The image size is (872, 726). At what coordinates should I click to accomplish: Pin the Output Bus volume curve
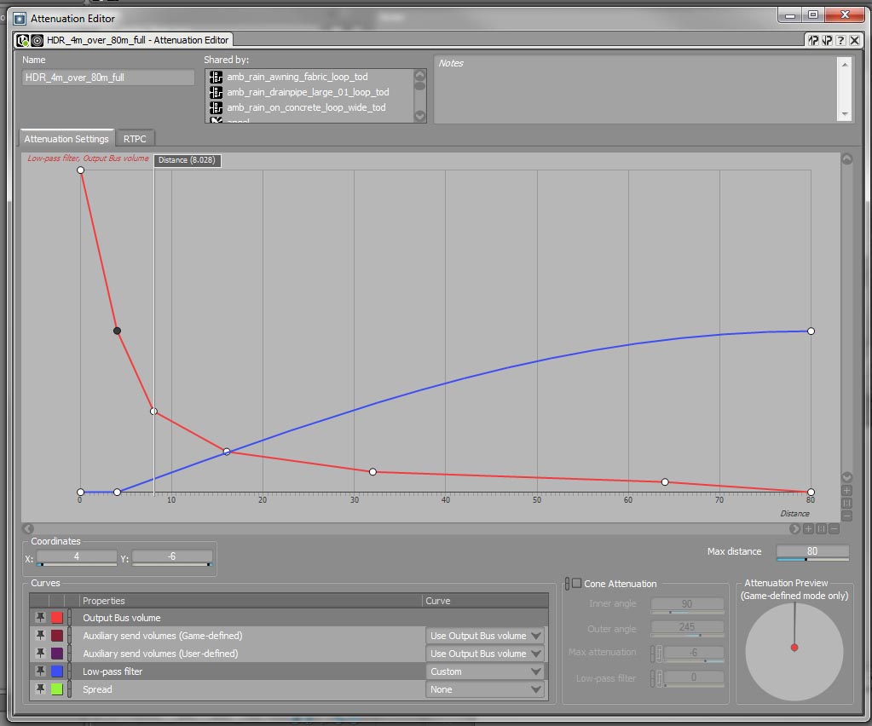tap(40, 617)
